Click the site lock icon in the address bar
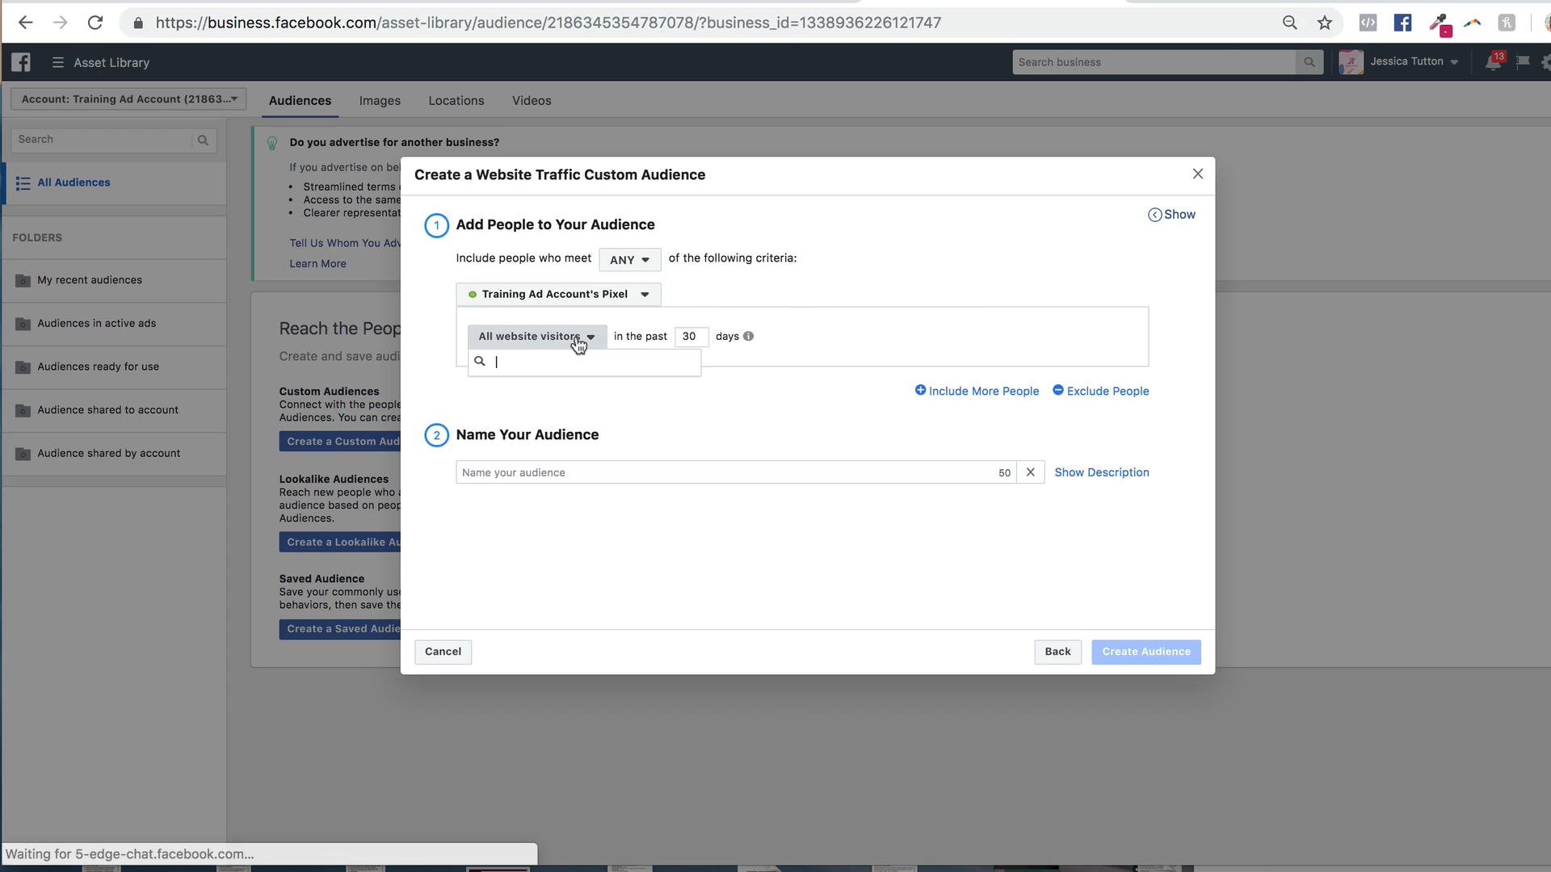 tap(138, 23)
